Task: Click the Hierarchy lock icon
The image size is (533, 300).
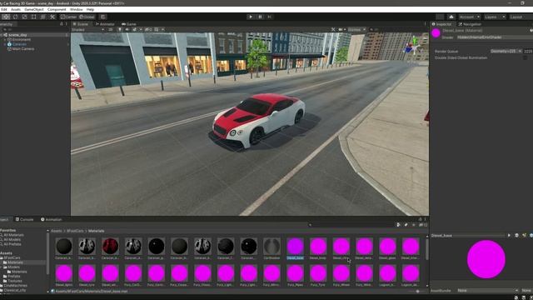Action: (x=61, y=24)
